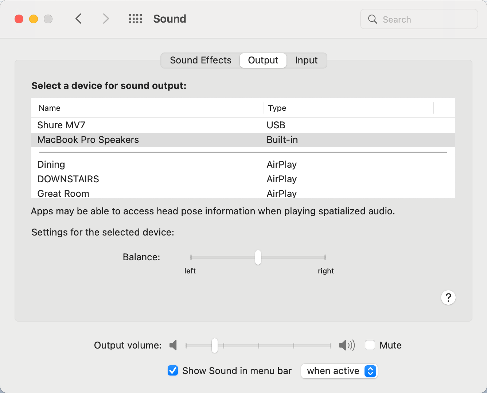487x393 pixels.
Task: Select Shure MV7 as output device
Action: (243, 125)
